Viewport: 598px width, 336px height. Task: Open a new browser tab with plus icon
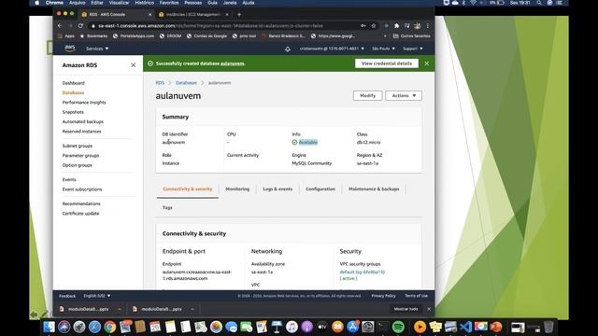point(239,15)
